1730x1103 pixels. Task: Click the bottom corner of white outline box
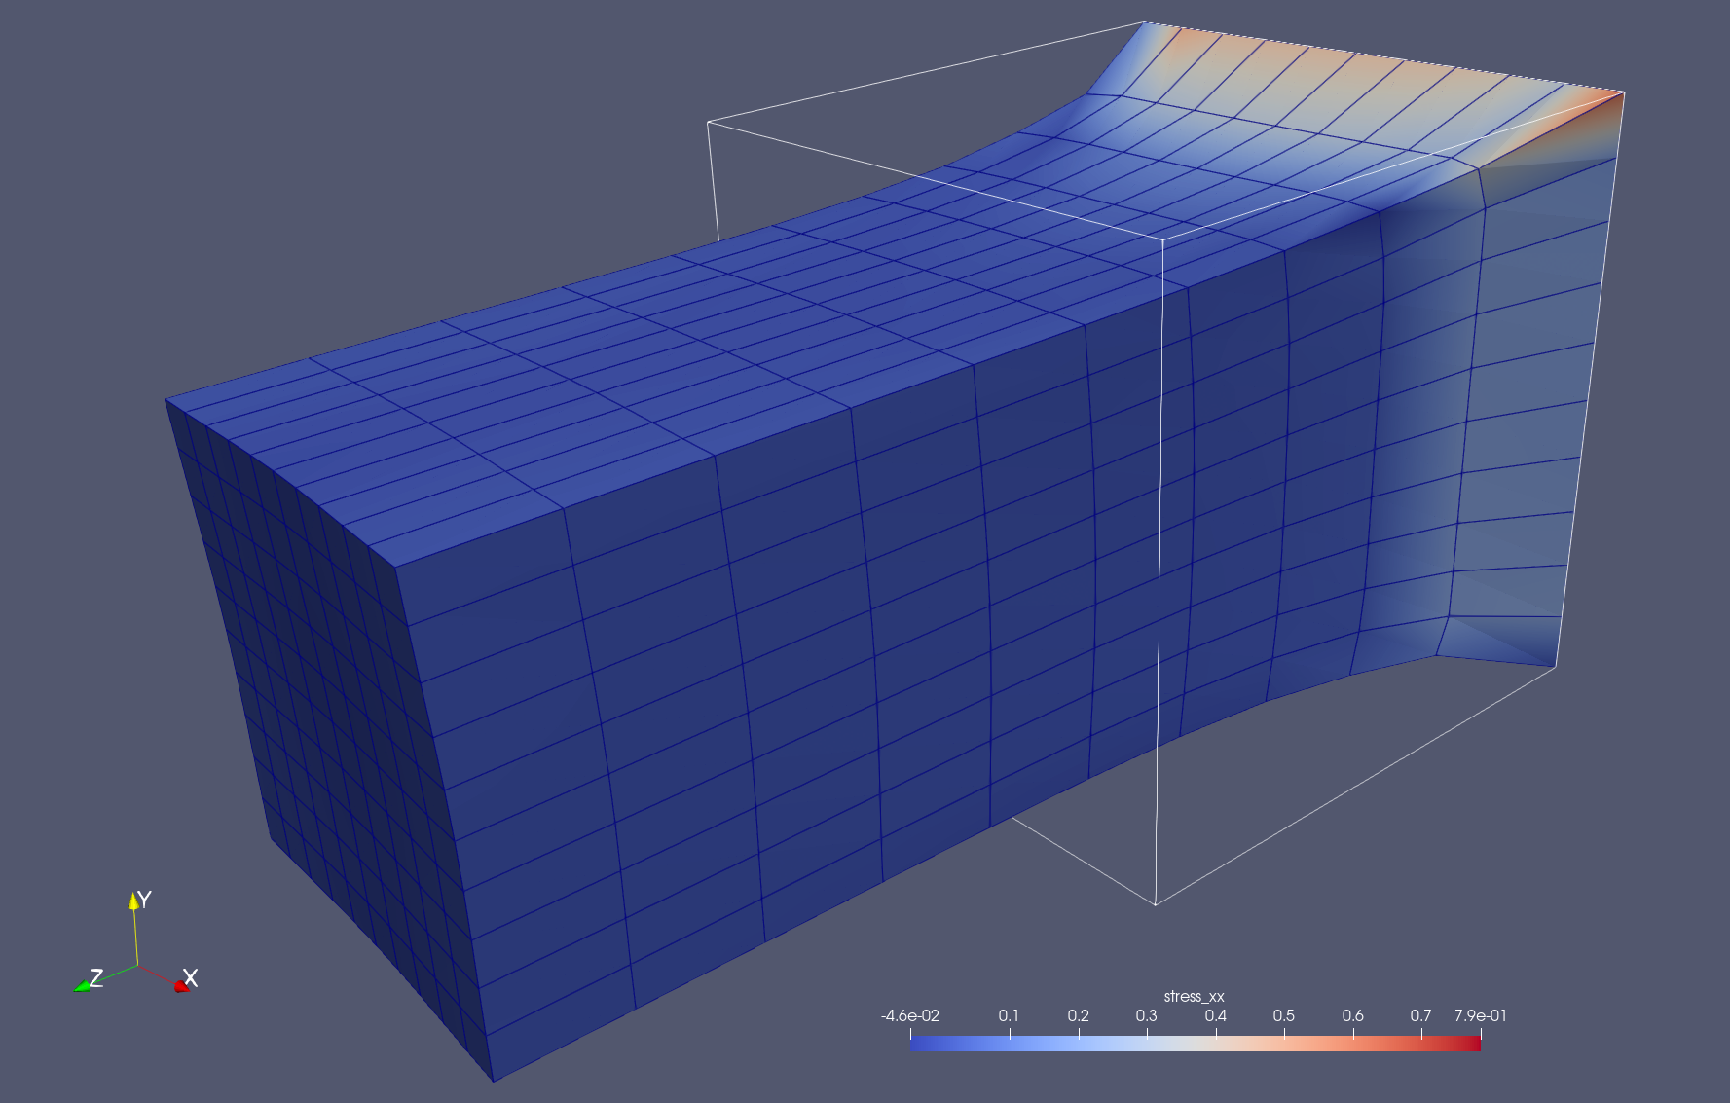(x=1156, y=904)
